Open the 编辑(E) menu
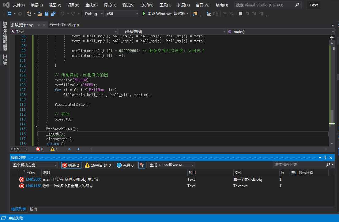339x222 pixels. coord(37,5)
